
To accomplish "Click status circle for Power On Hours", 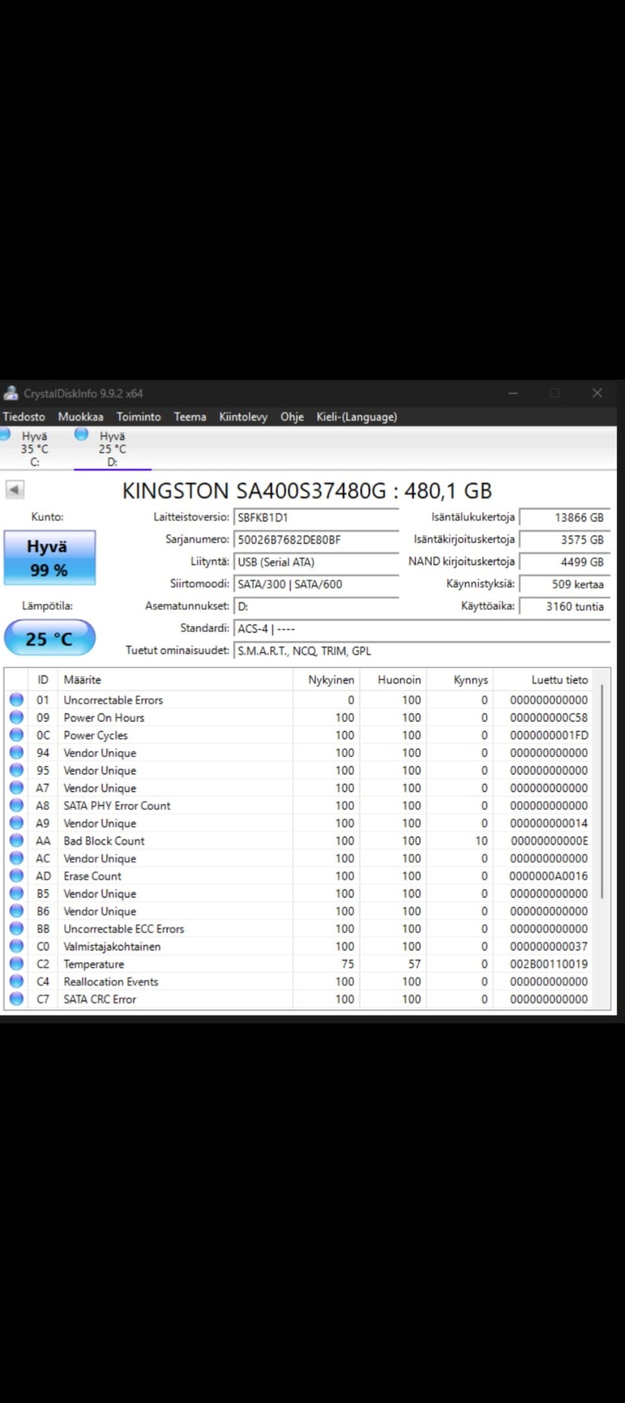I will (16, 717).
